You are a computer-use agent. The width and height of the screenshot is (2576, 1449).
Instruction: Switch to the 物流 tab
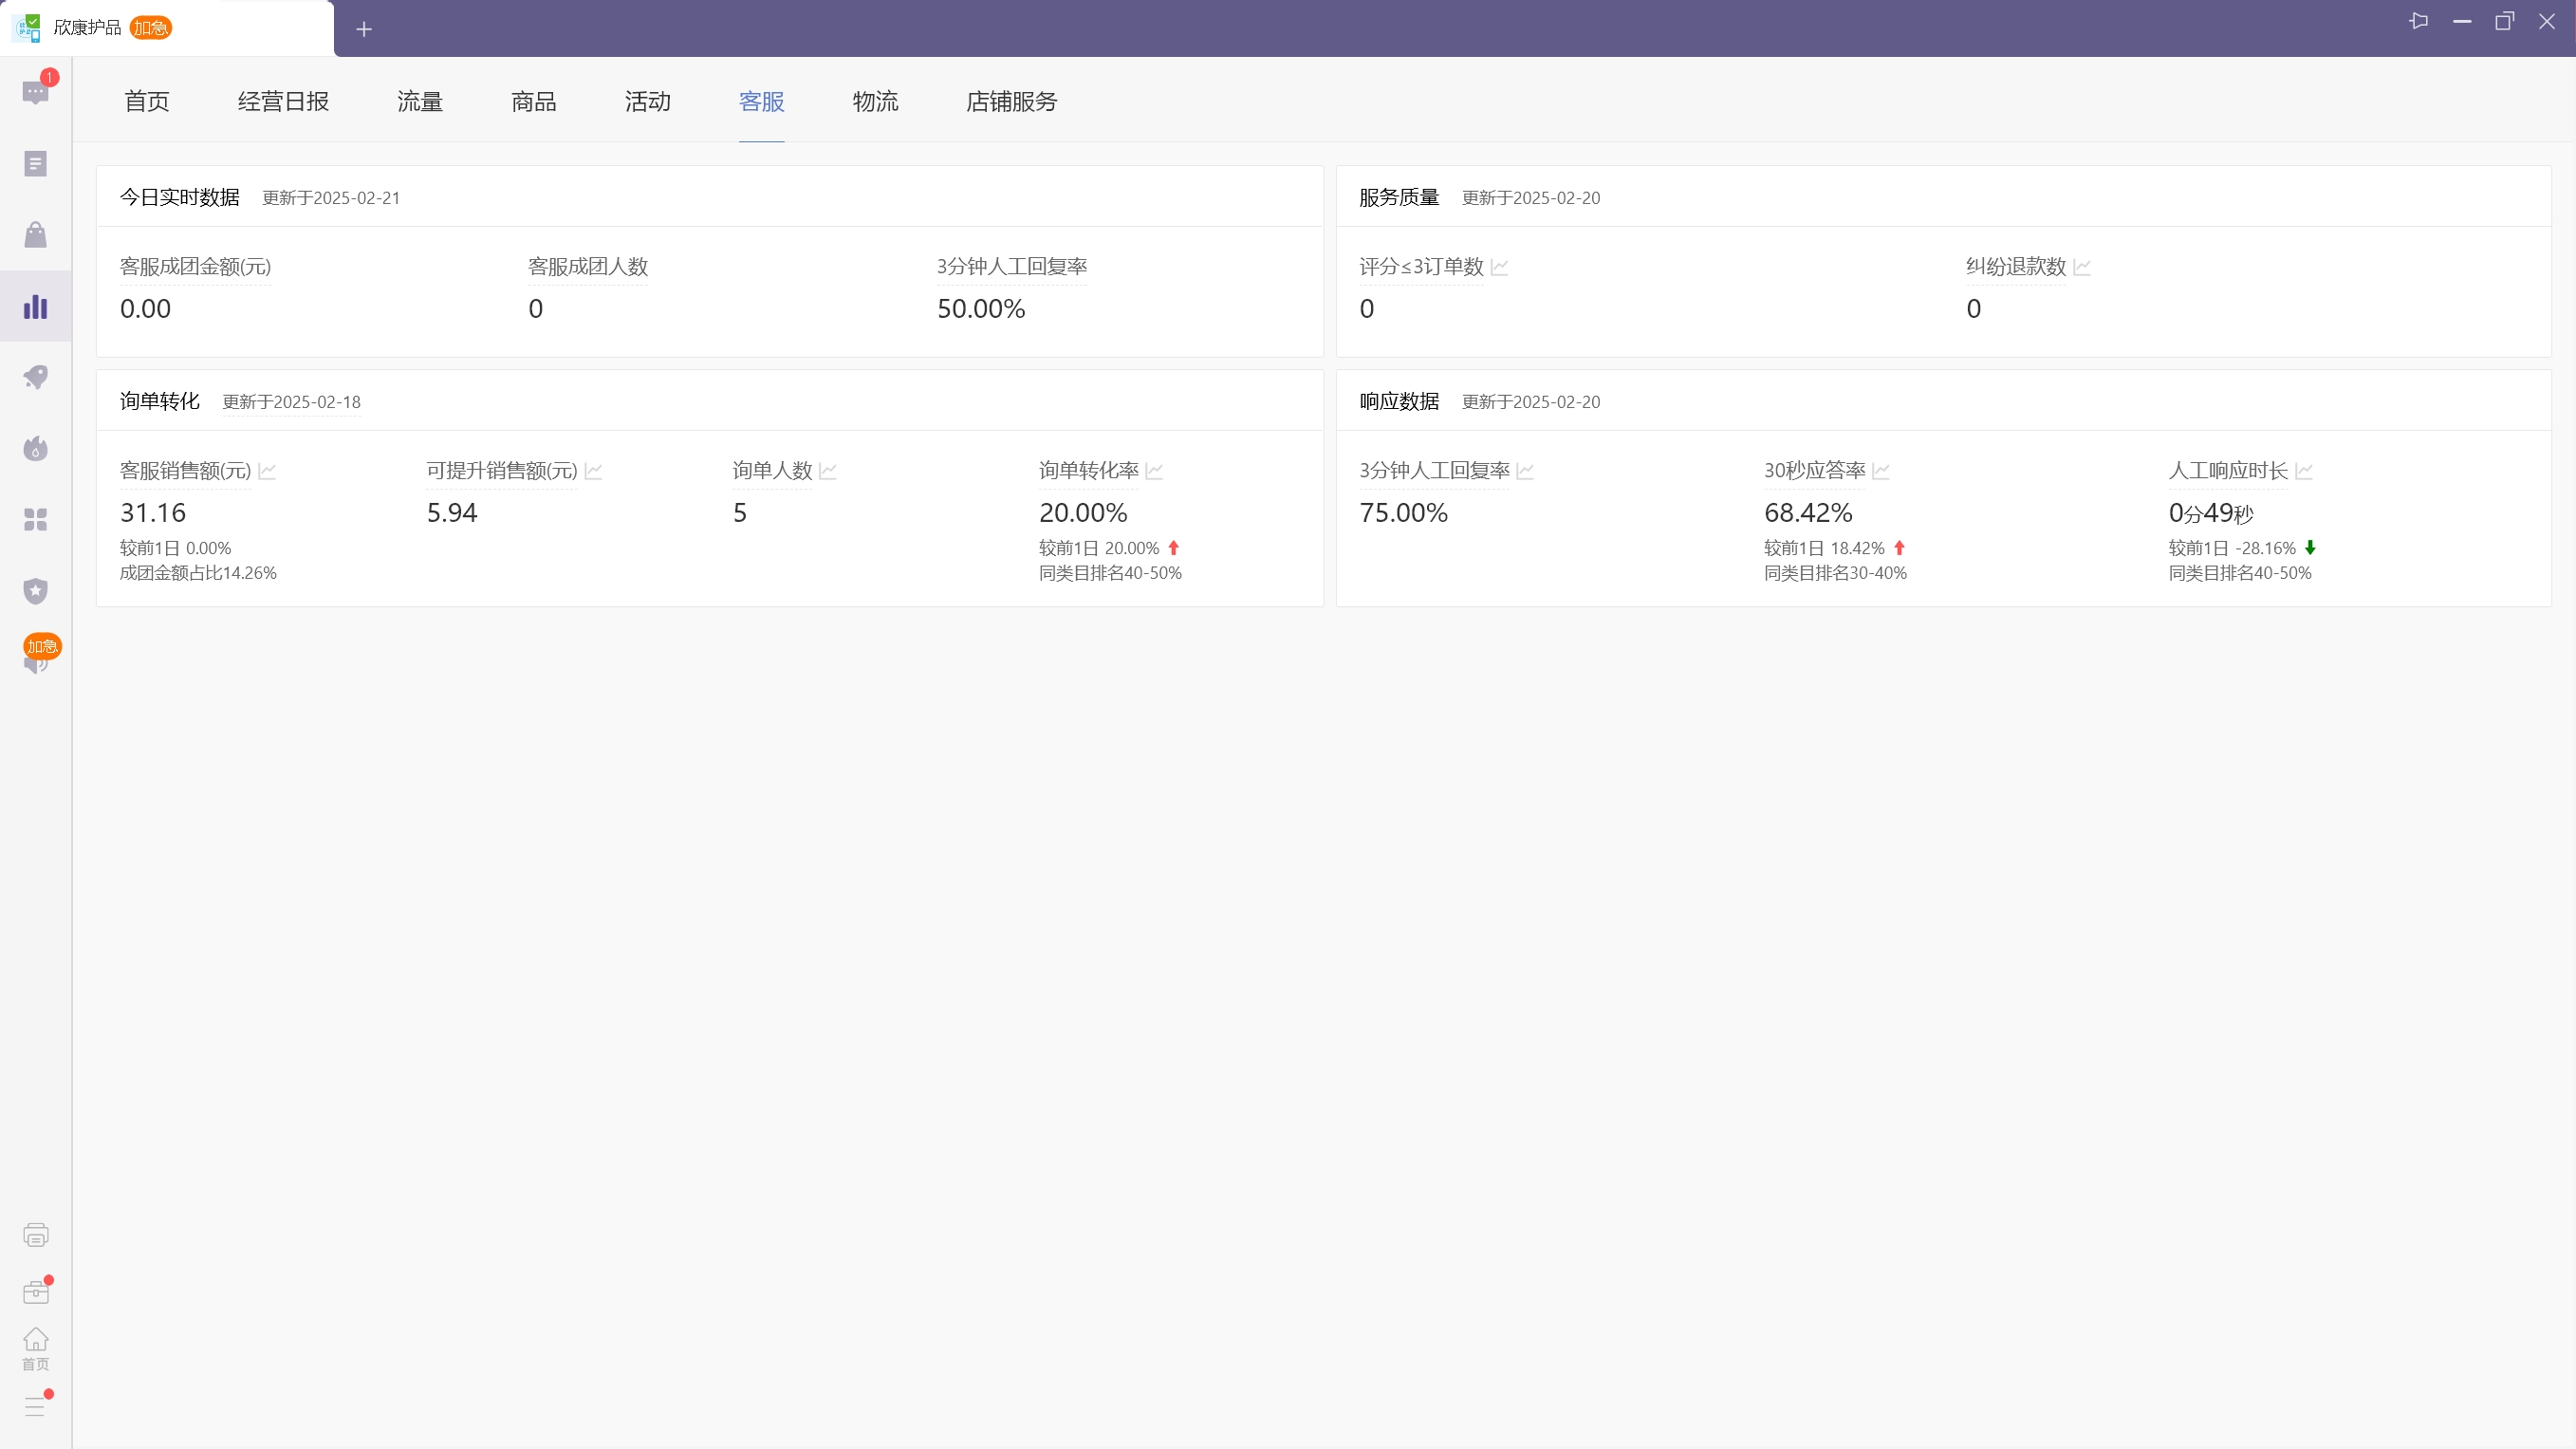[x=875, y=101]
